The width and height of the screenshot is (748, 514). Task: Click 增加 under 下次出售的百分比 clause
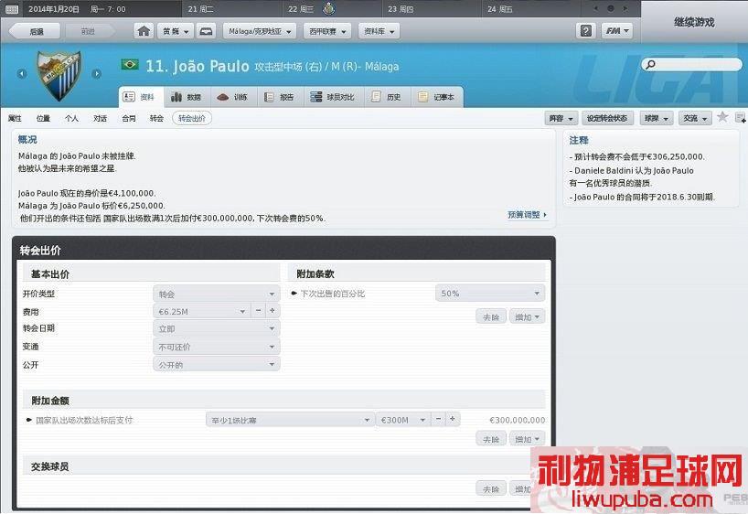pyautogui.click(x=527, y=316)
